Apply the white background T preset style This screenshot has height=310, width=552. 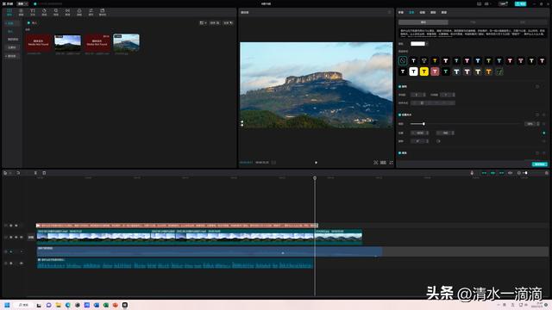click(x=414, y=71)
